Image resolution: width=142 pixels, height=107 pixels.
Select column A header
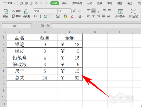[20, 32]
